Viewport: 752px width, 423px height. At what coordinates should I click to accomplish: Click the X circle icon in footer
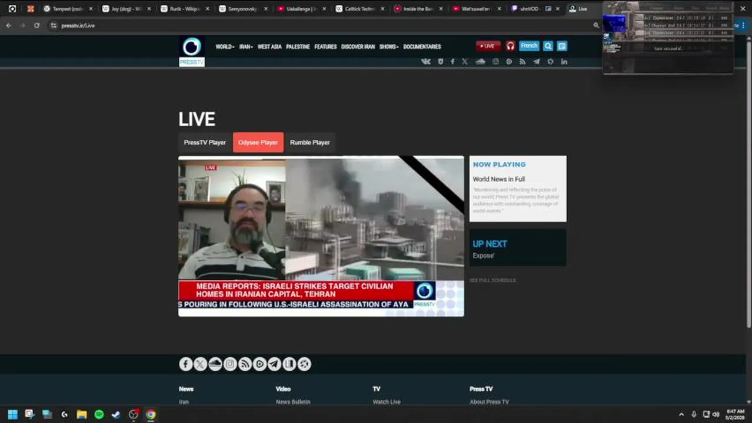coord(201,364)
